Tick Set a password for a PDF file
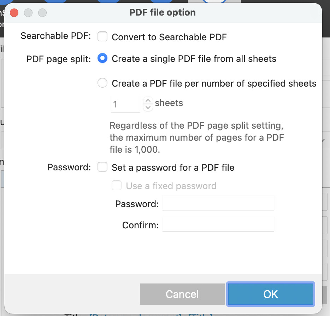The image size is (330, 316). 102,167
